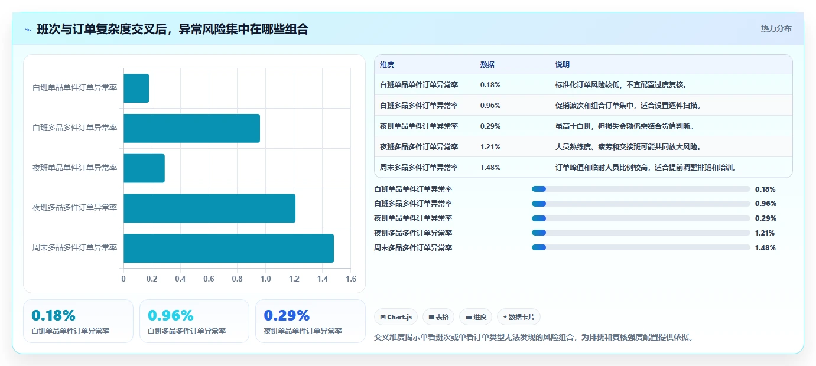This screenshot has width=816, height=366.
Task: Select table cell 周末多品多件订单异常率
Action: click(x=419, y=168)
